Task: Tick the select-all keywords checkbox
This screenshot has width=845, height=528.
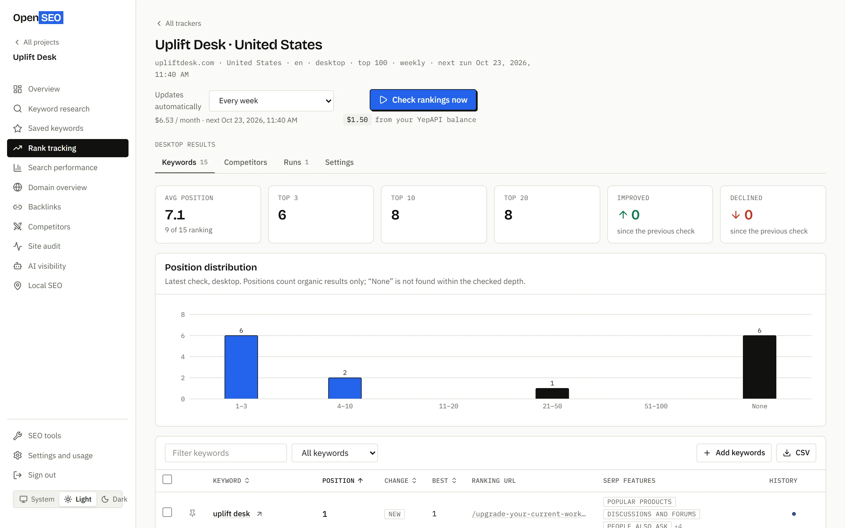Action: pyautogui.click(x=167, y=480)
